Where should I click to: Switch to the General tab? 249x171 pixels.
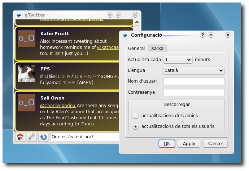coord(136,48)
